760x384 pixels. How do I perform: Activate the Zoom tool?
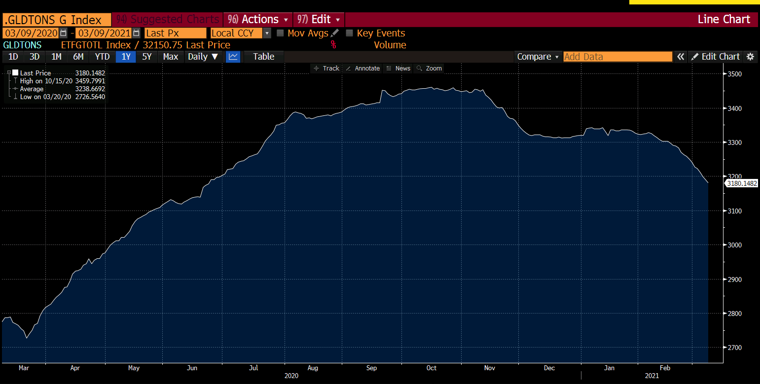point(429,69)
